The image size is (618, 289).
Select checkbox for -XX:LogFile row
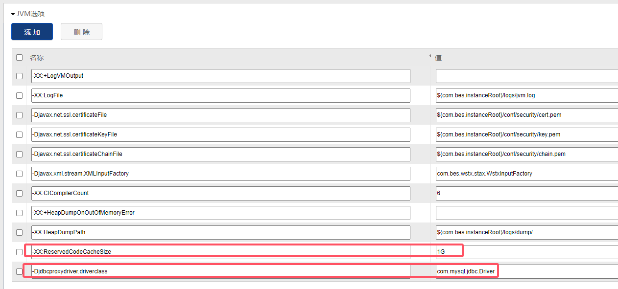coord(19,95)
